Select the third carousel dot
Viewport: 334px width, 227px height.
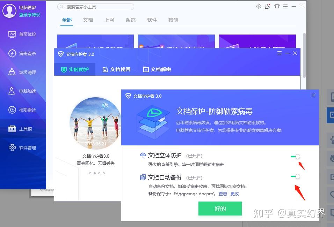coord(99,173)
